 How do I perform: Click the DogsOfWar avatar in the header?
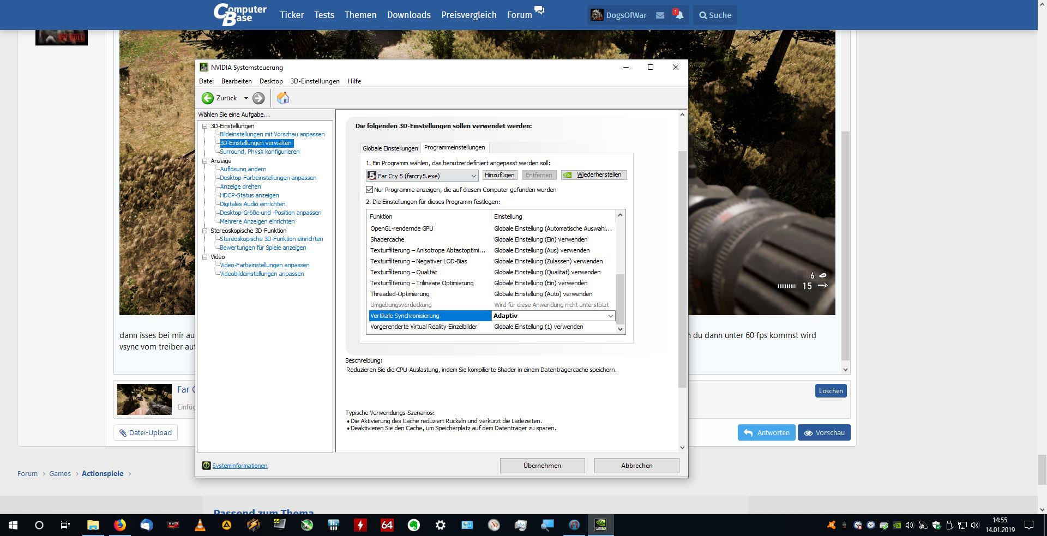(x=597, y=15)
